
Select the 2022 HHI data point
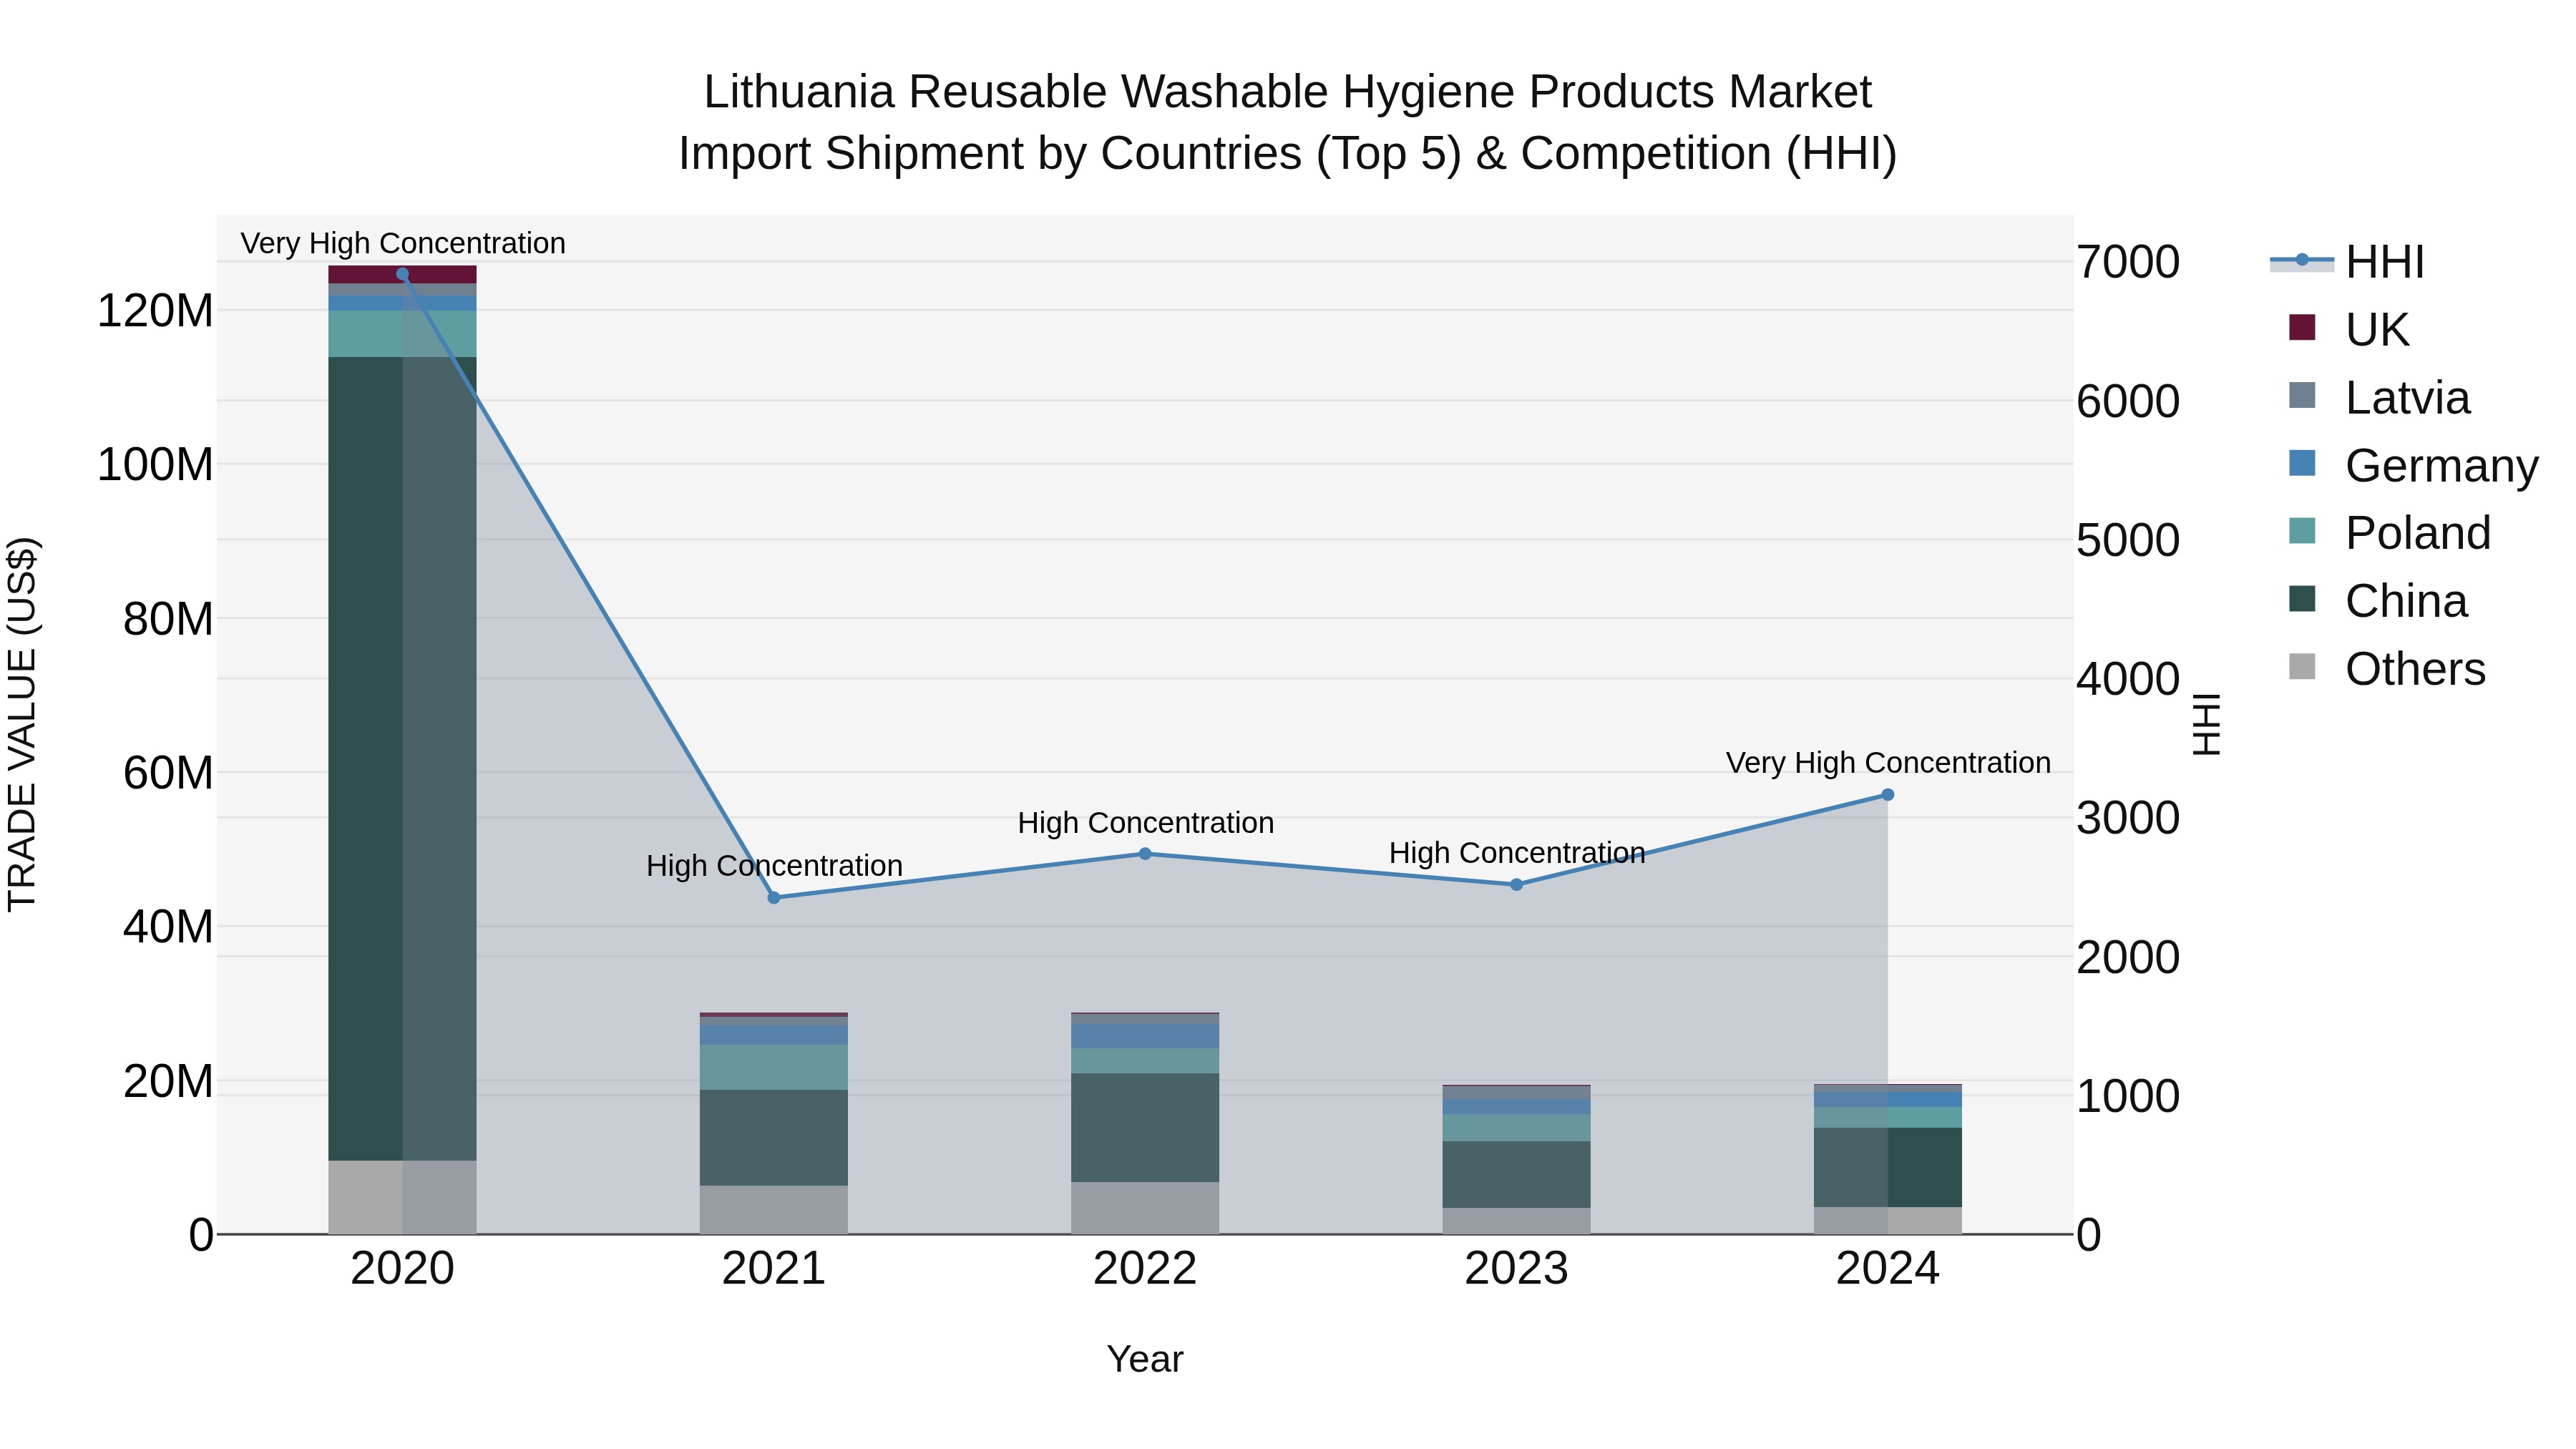coord(1145,854)
